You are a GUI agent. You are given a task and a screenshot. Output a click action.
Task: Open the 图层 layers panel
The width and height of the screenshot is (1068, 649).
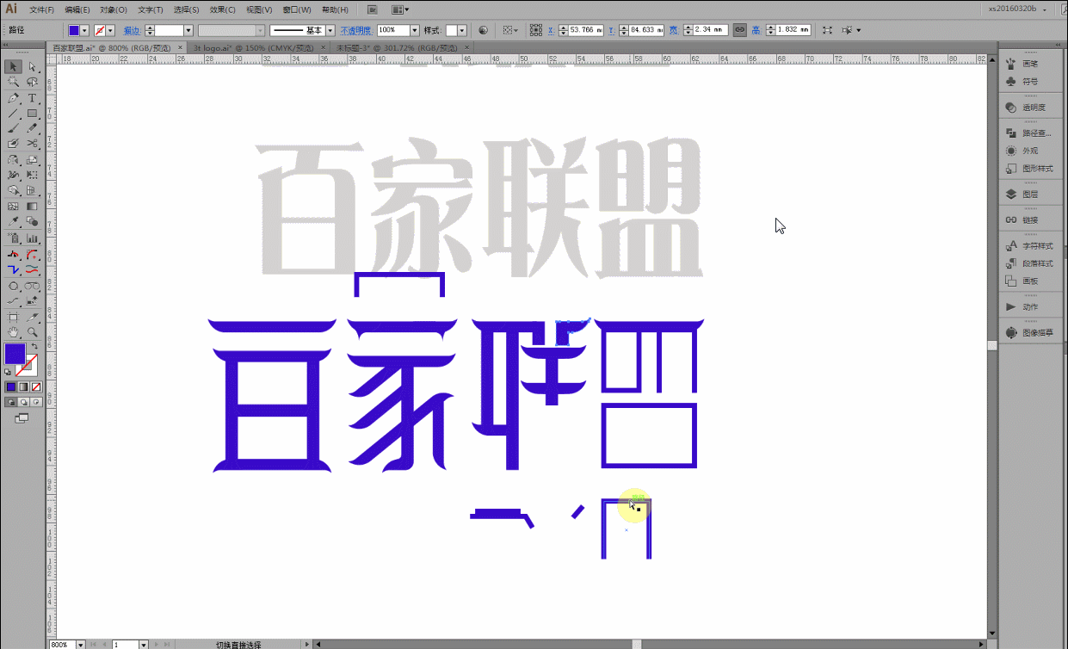pyautogui.click(x=1029, y=195)
